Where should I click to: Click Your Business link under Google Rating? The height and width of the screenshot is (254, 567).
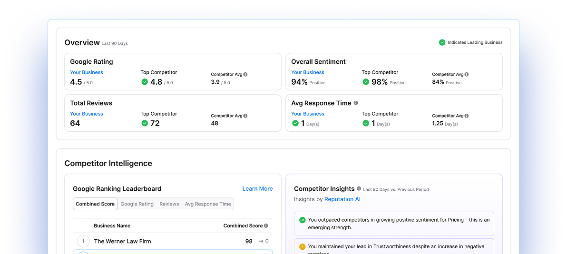(x=87, y=72)
